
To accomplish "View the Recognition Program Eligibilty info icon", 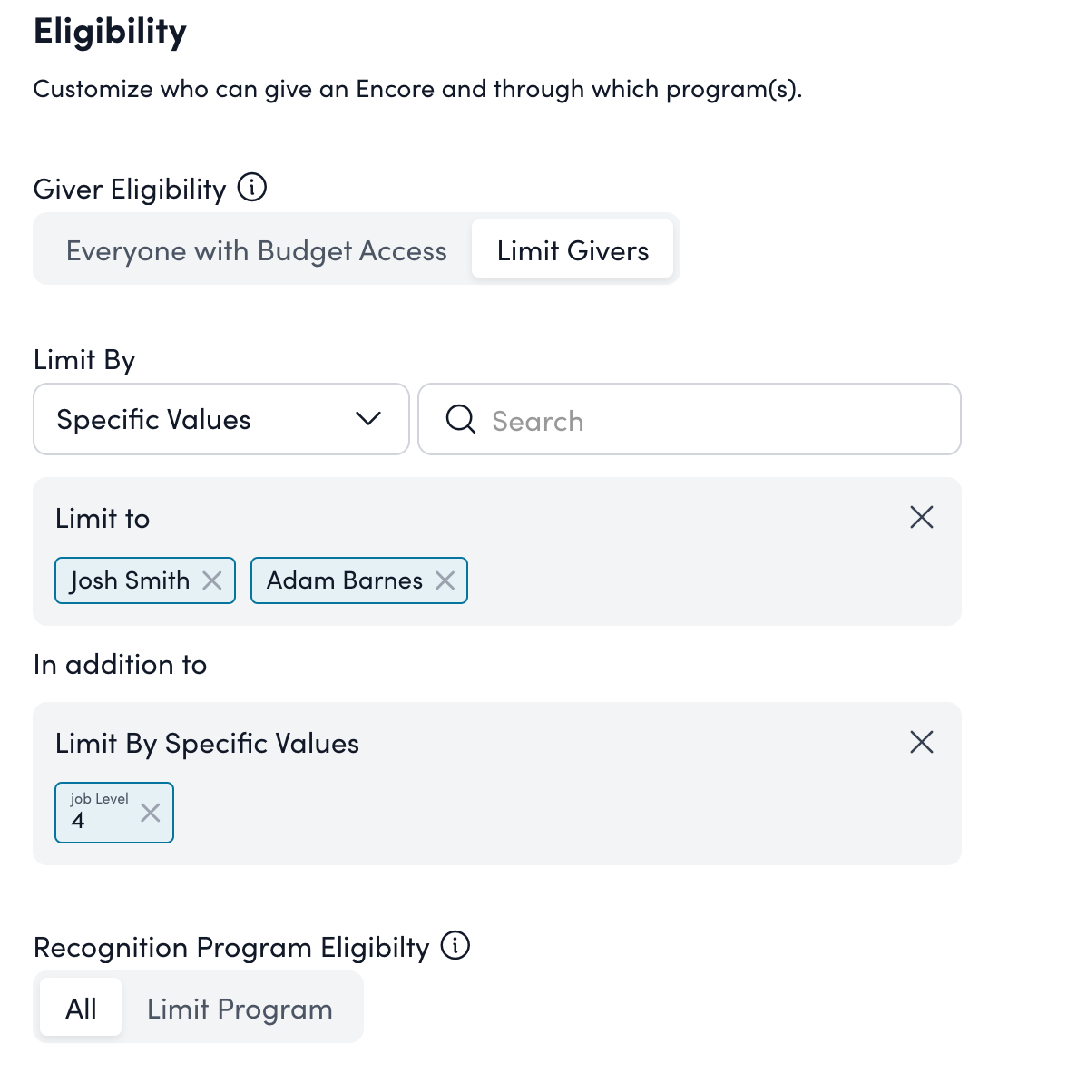I will pyautogui.click(x=456, y=946).
